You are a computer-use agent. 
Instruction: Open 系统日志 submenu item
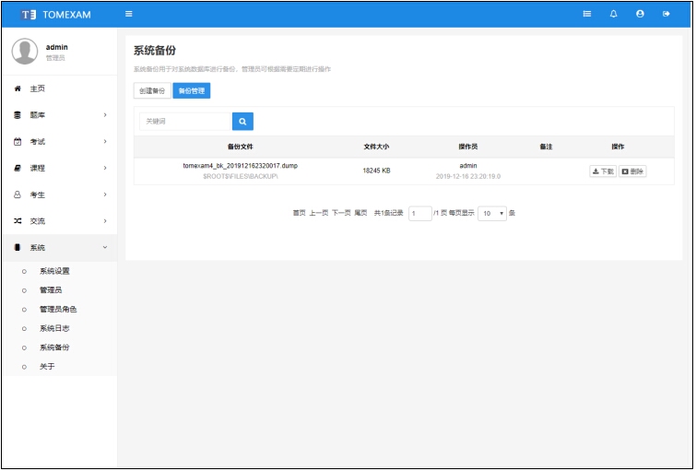click(54, 328)
